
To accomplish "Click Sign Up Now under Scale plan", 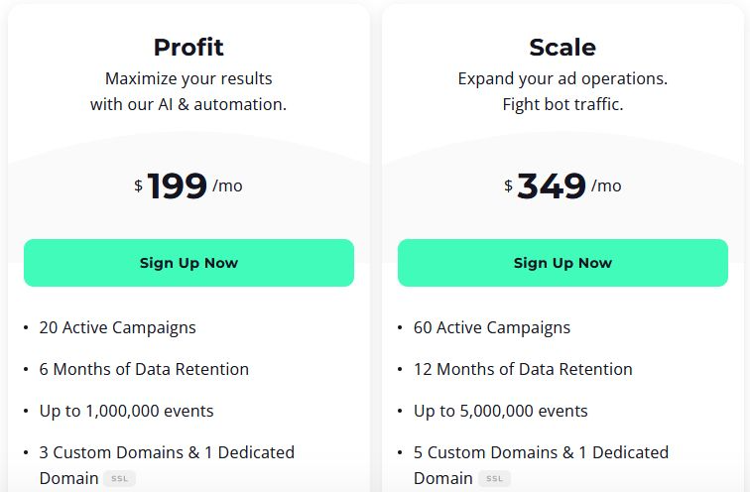I will 562,263.
